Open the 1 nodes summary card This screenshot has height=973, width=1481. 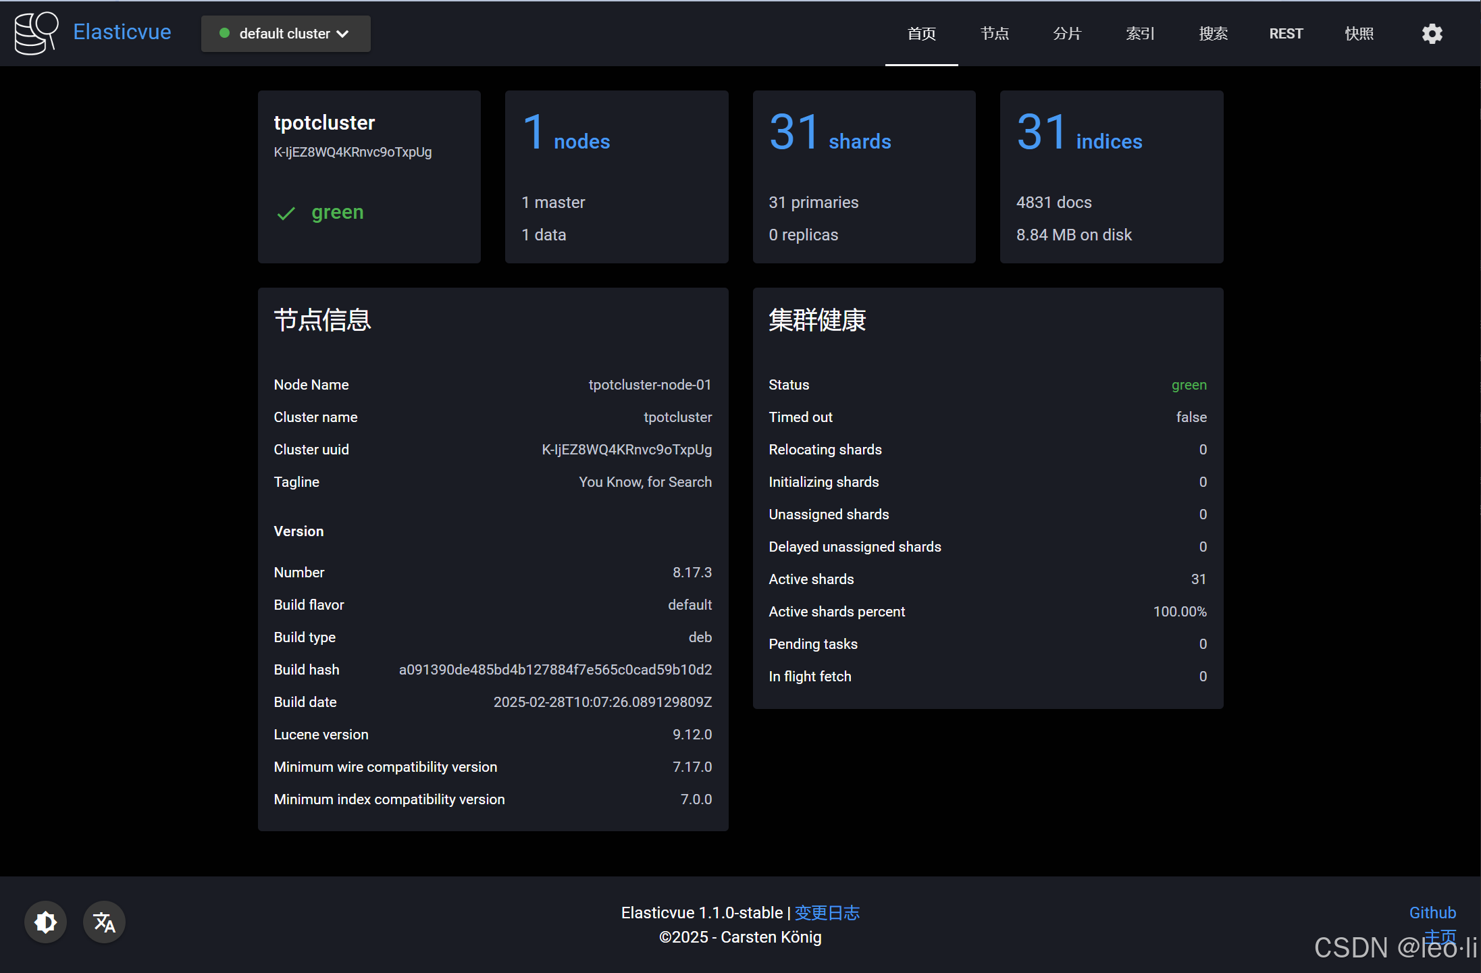616,176
